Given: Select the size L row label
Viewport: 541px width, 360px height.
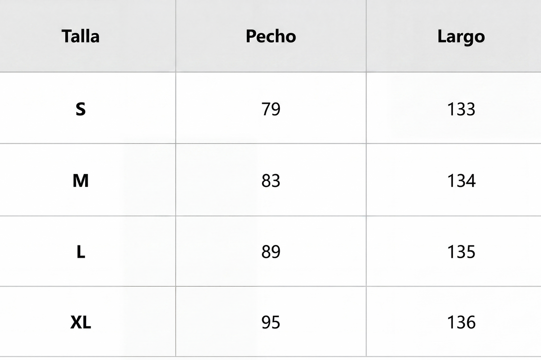Looking at the screenshot, I should pos(81,252).
